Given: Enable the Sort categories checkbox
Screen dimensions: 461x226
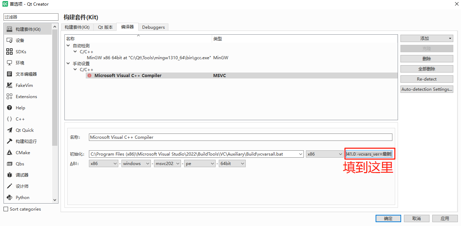Looking at the screenshot, I should point(6,209).
